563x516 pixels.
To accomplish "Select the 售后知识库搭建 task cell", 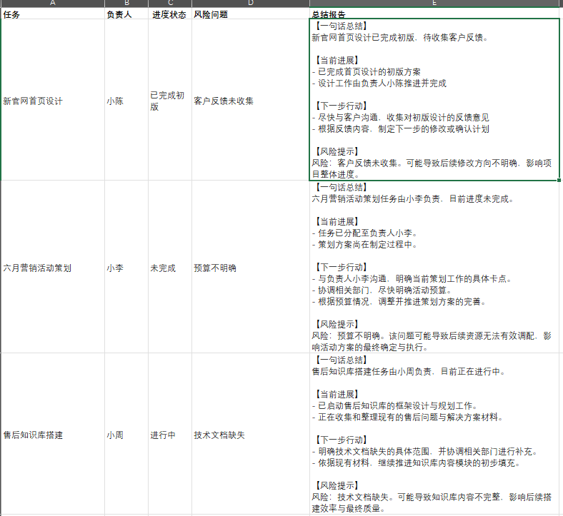I will pos(53,434).
